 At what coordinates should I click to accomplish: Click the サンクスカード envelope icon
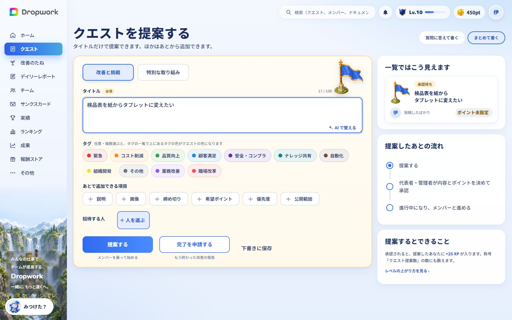13,104
